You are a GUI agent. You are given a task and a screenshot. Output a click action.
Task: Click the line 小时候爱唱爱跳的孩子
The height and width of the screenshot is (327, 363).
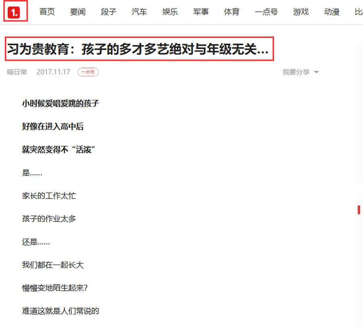[x=60, y=103]
